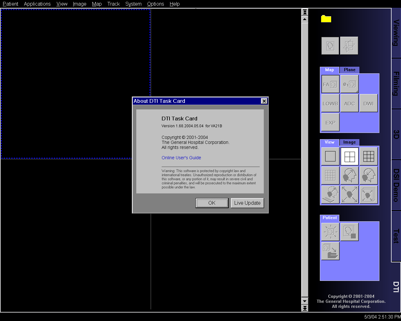Choose the dense grid view layout
This screenshot has height=321, width=401.
[330, 175]
